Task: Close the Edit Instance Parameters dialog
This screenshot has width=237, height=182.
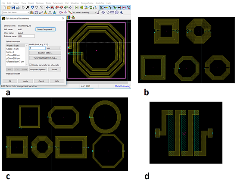Action: [x=63, y=18]
